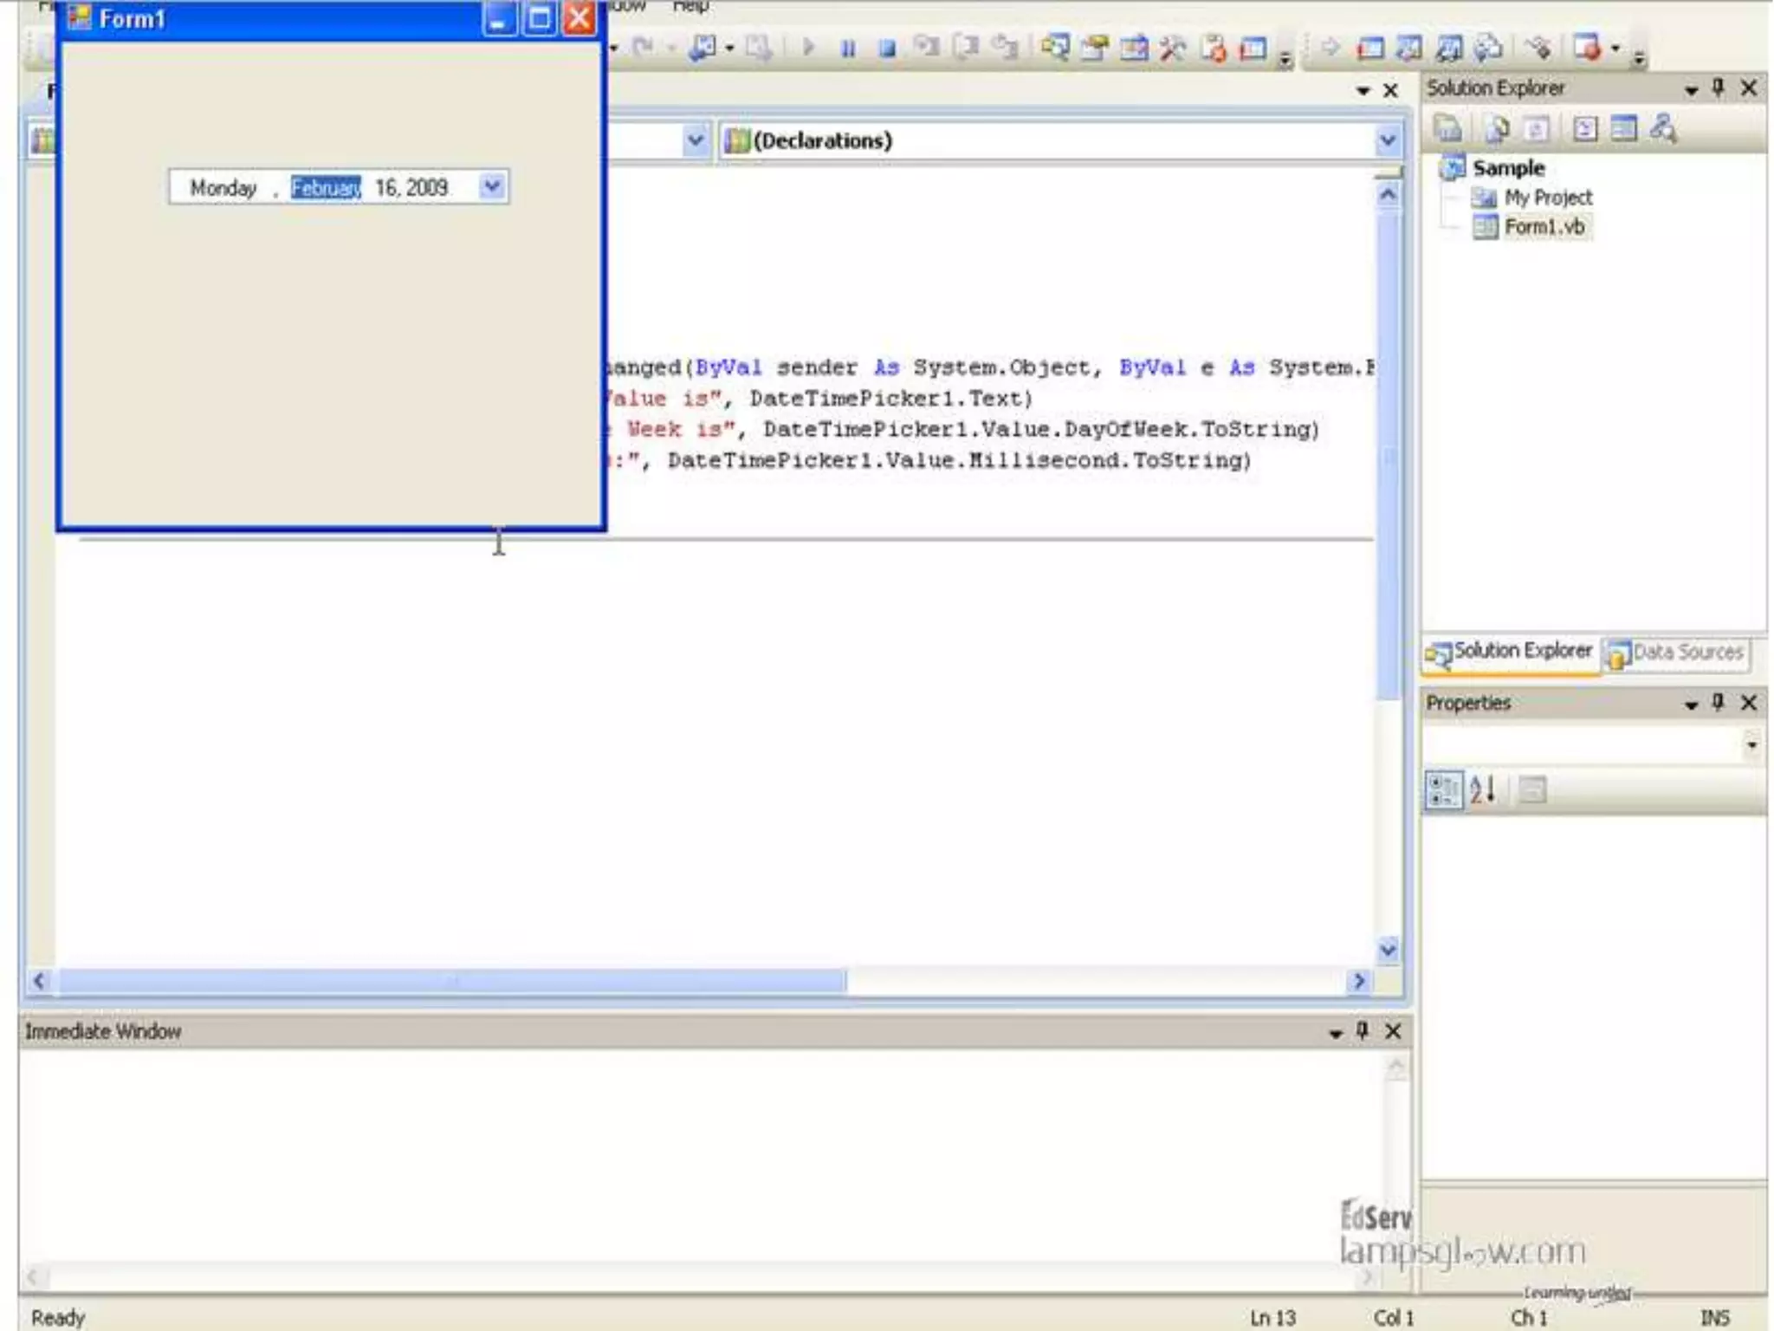Close the code editor document tab

point(1391,90)
